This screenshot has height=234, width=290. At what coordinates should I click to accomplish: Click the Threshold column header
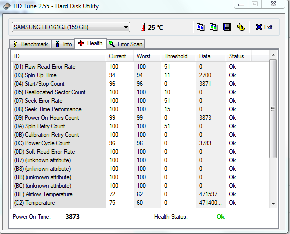tap(176, 56)
